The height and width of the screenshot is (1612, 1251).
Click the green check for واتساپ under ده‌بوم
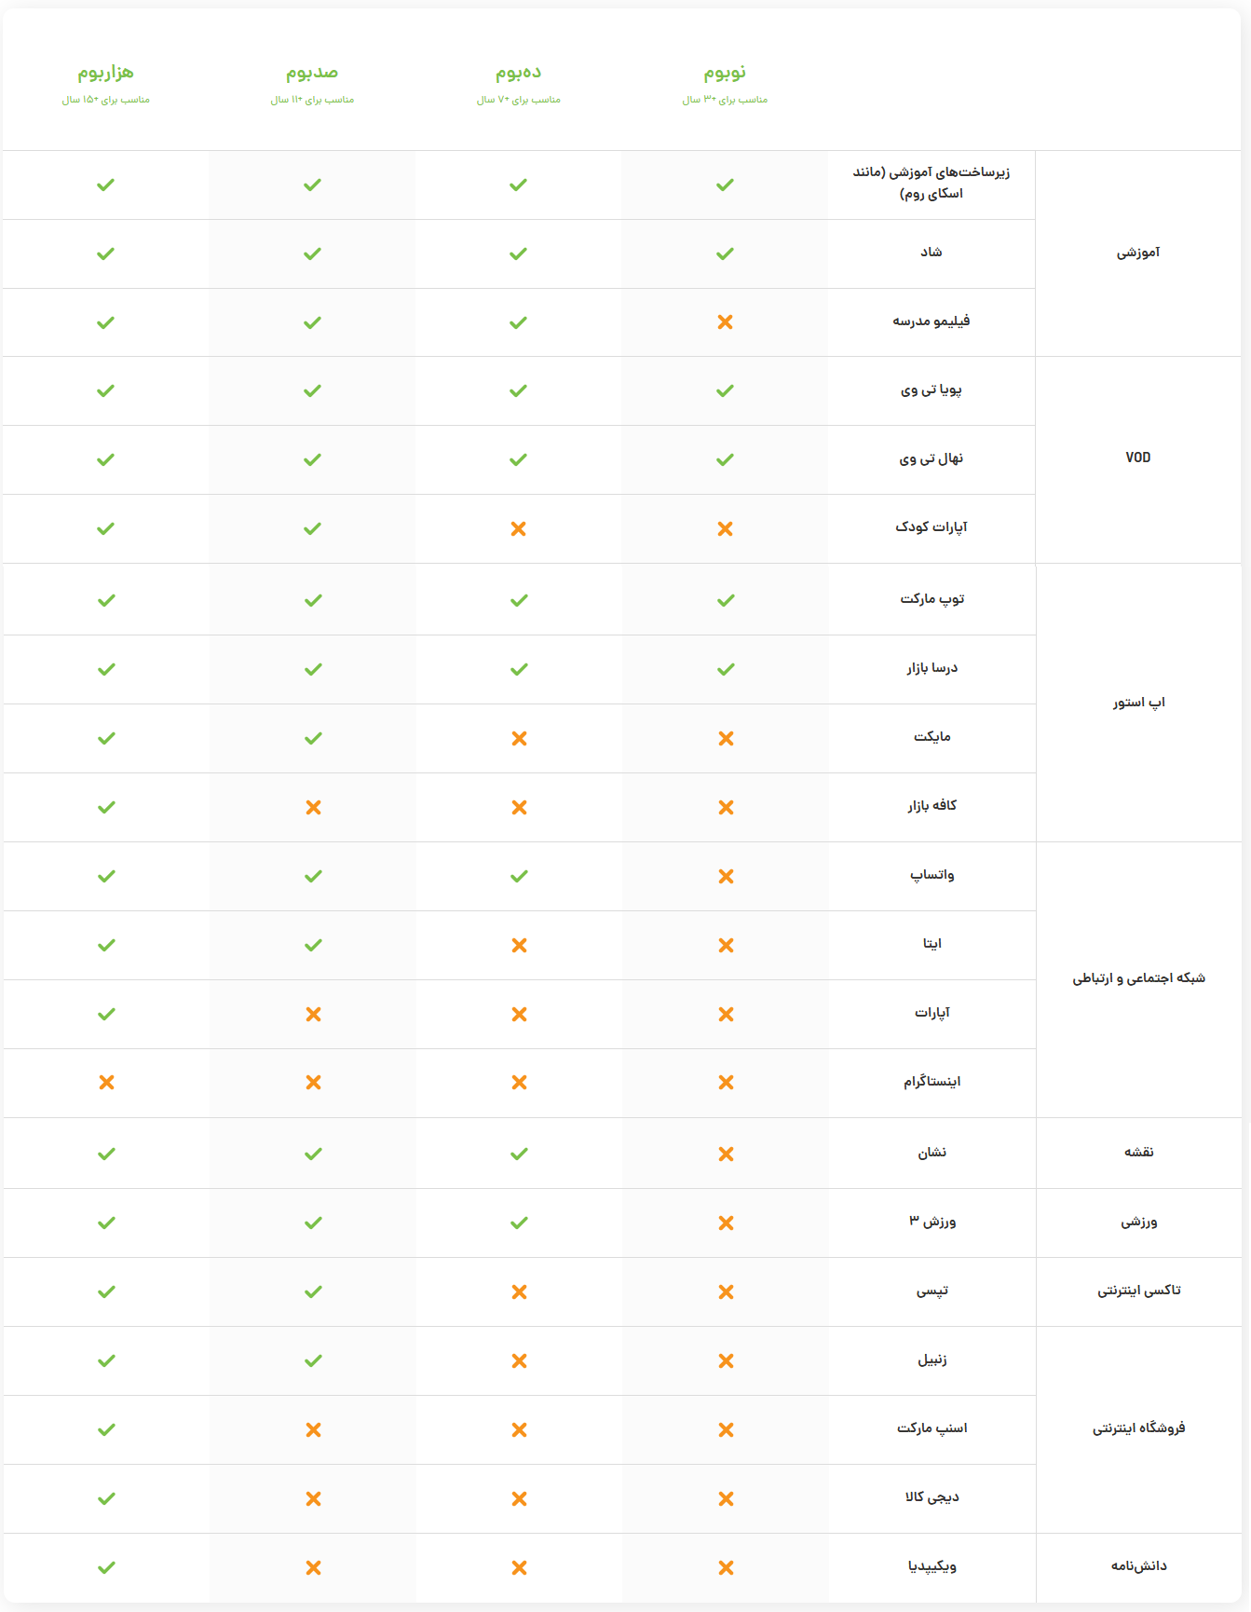pos(519,876)
